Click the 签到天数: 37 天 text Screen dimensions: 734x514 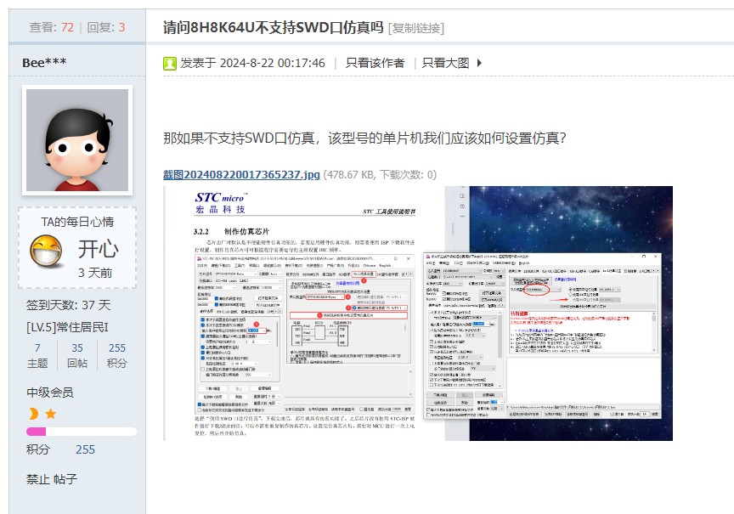[68, 305]
